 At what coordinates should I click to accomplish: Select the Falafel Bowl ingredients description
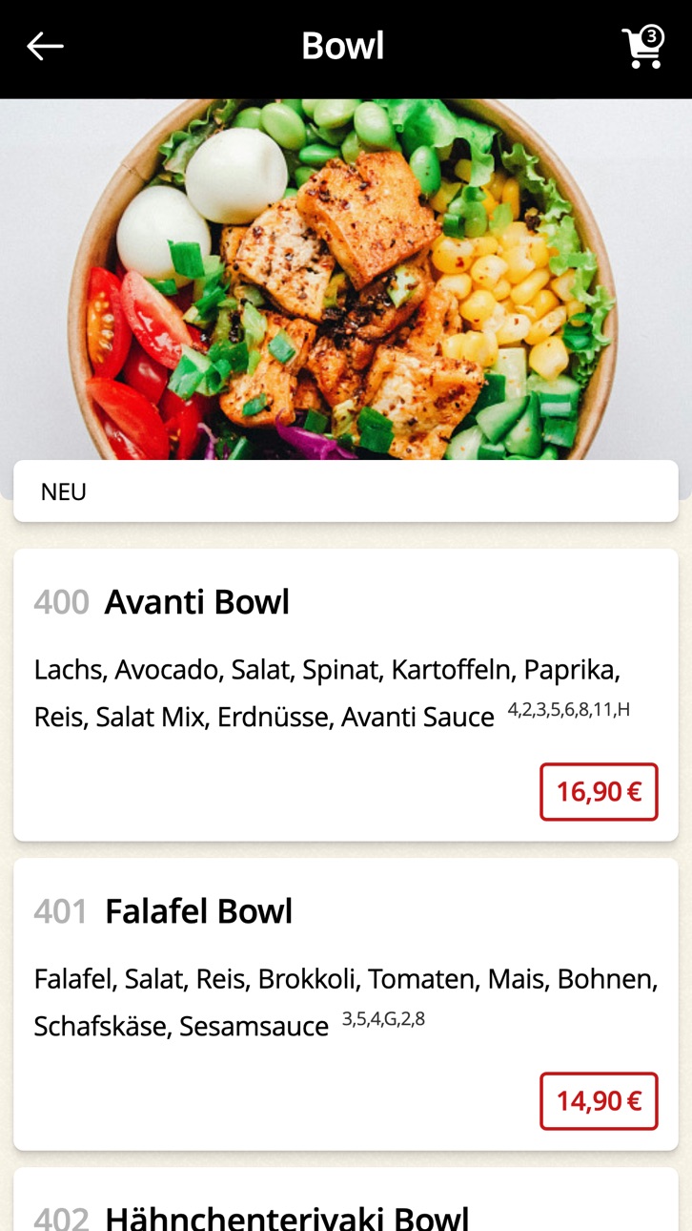pyautogui.click(x=346, y=1002)
